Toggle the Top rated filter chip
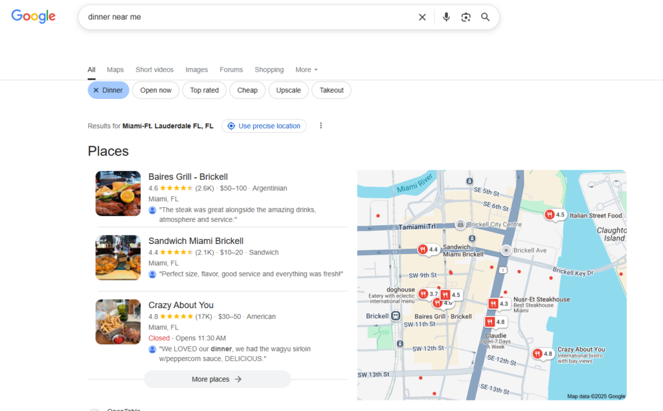663x411 pixels. (x=204, y=91)
